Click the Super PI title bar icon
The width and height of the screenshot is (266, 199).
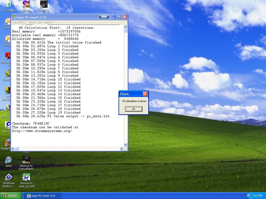coord(13,17)
